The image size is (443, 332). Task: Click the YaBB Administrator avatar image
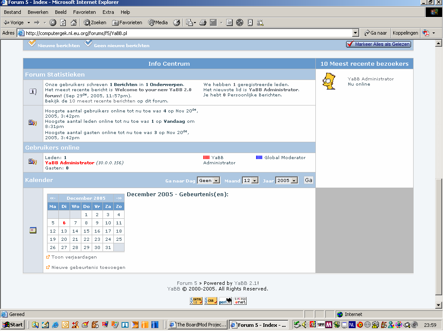point(329,81)
